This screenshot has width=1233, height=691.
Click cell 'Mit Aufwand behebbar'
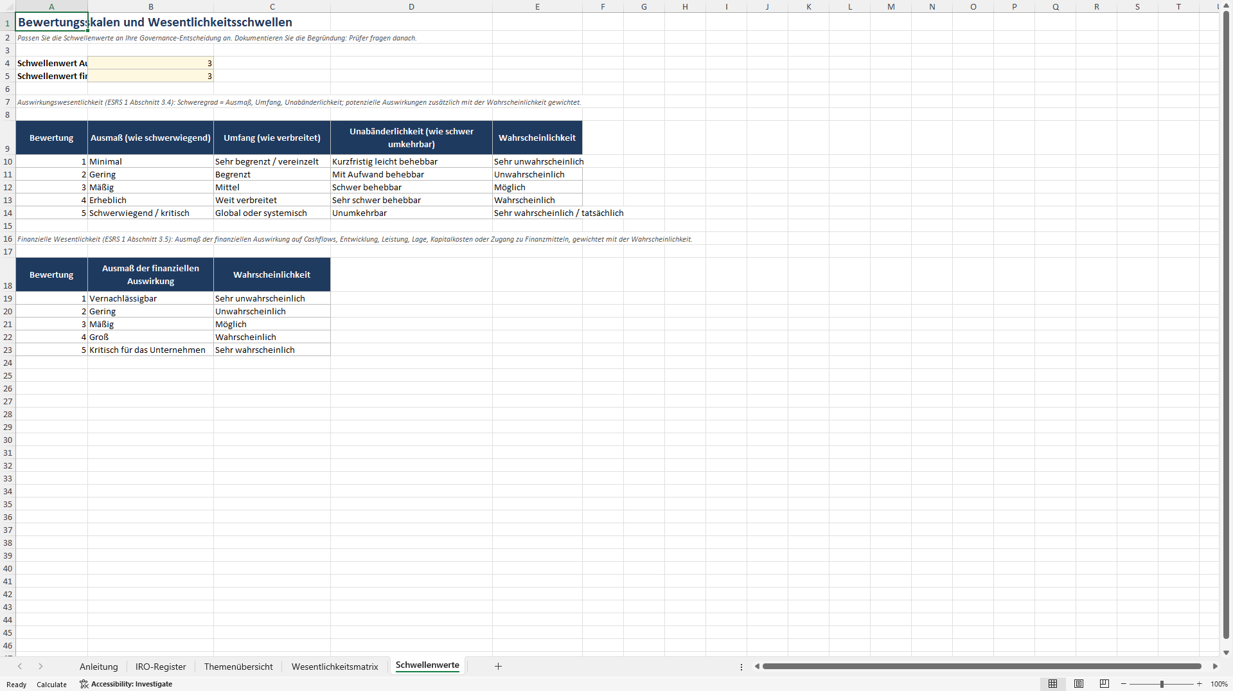[411, 174]
